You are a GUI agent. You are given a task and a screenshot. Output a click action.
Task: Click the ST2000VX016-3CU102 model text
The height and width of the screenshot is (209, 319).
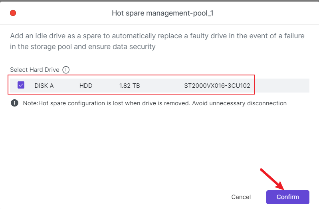[217, 85]
